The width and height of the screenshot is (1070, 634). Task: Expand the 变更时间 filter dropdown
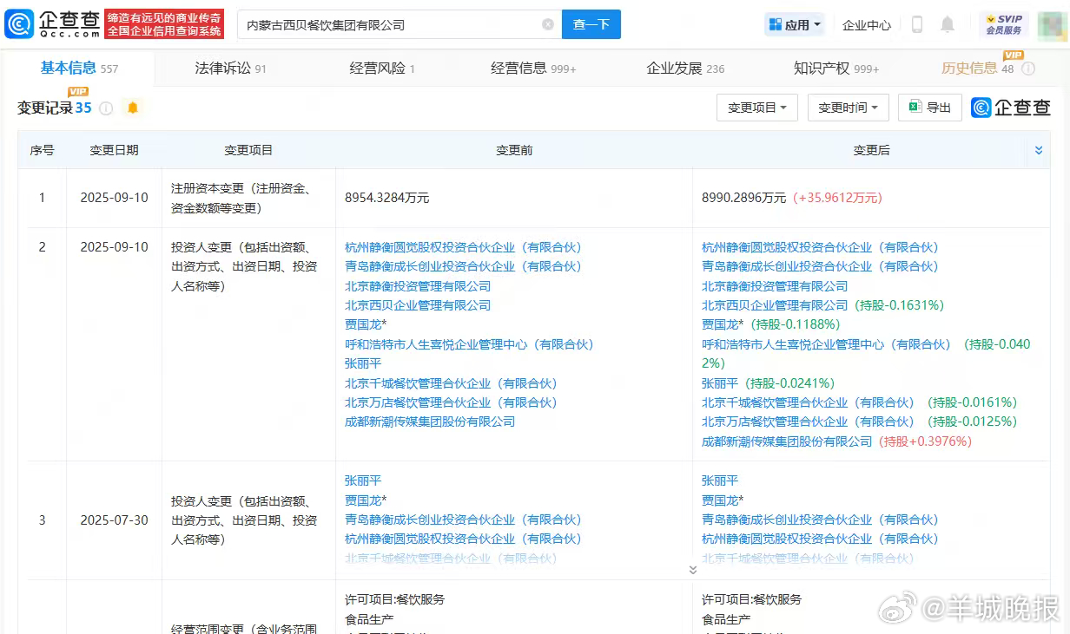click(849, 108)
